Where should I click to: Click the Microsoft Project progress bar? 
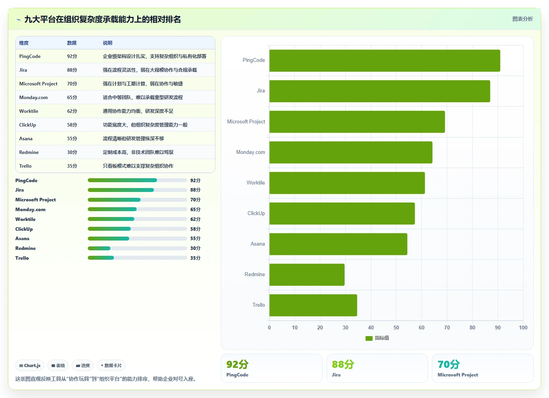pyautogui.click(x=137, y=200)
